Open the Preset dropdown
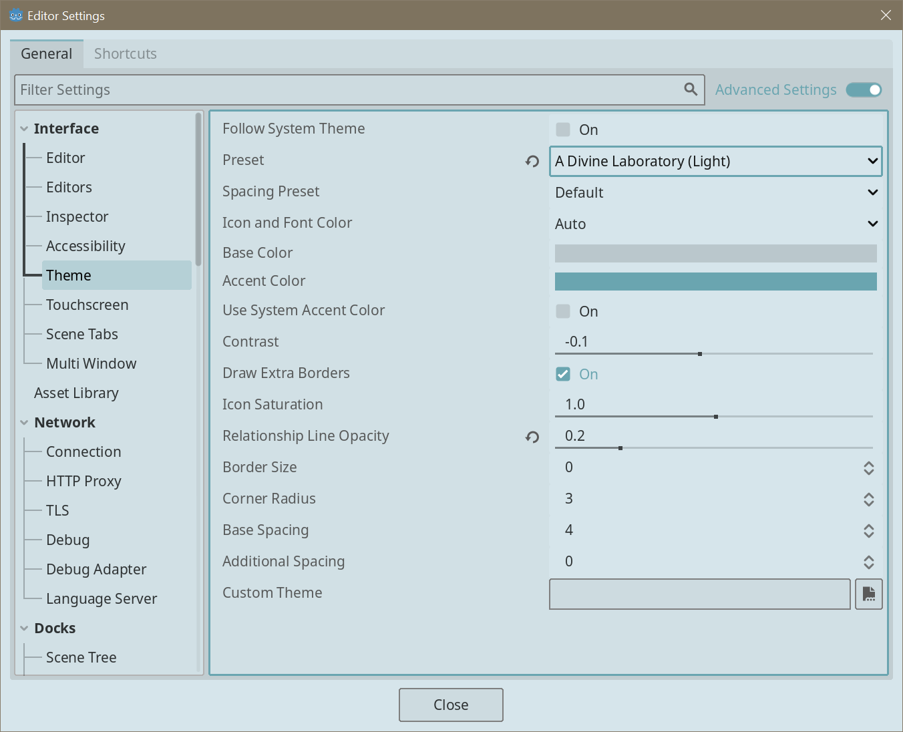The image size is (903, 732). (715, 161)
